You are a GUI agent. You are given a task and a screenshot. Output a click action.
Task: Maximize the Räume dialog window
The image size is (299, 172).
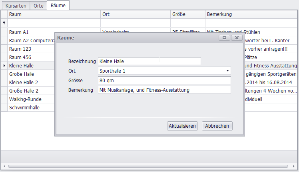pyautogui.click(x=224, y=38)
